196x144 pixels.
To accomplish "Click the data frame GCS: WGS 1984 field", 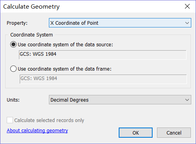I will (x=103, y=79).
